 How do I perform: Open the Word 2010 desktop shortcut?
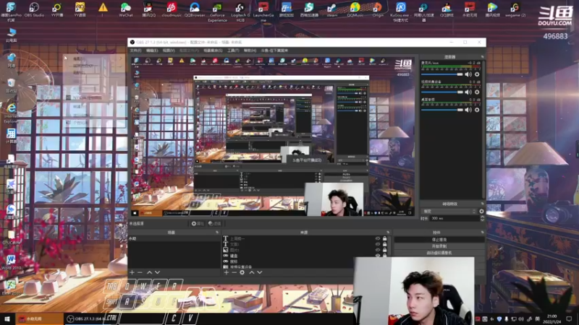pyautogui.click(x=11, y=262)
